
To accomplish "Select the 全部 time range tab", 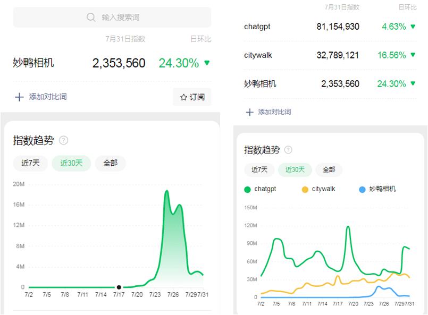I will coord(110,163).
